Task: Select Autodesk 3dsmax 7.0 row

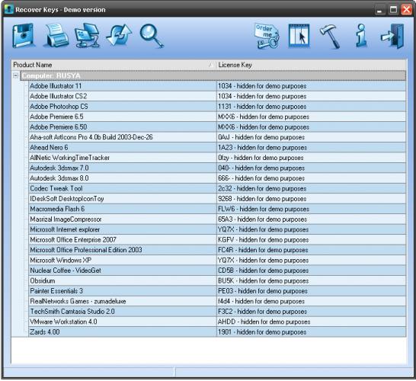Action: point(217,168)
